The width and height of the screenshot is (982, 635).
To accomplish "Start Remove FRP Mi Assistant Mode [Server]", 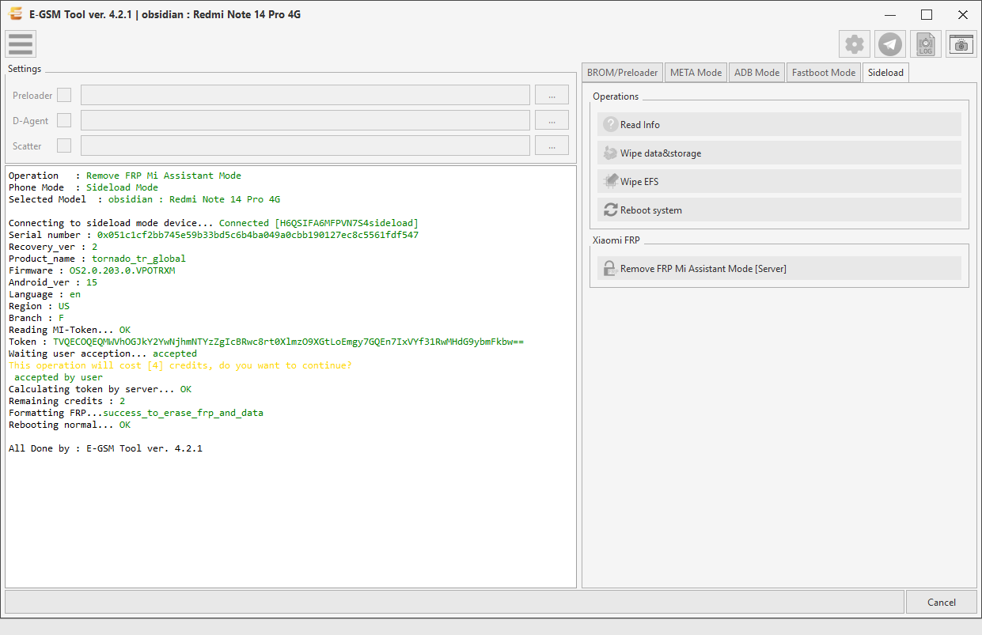I will pos(779,268).
